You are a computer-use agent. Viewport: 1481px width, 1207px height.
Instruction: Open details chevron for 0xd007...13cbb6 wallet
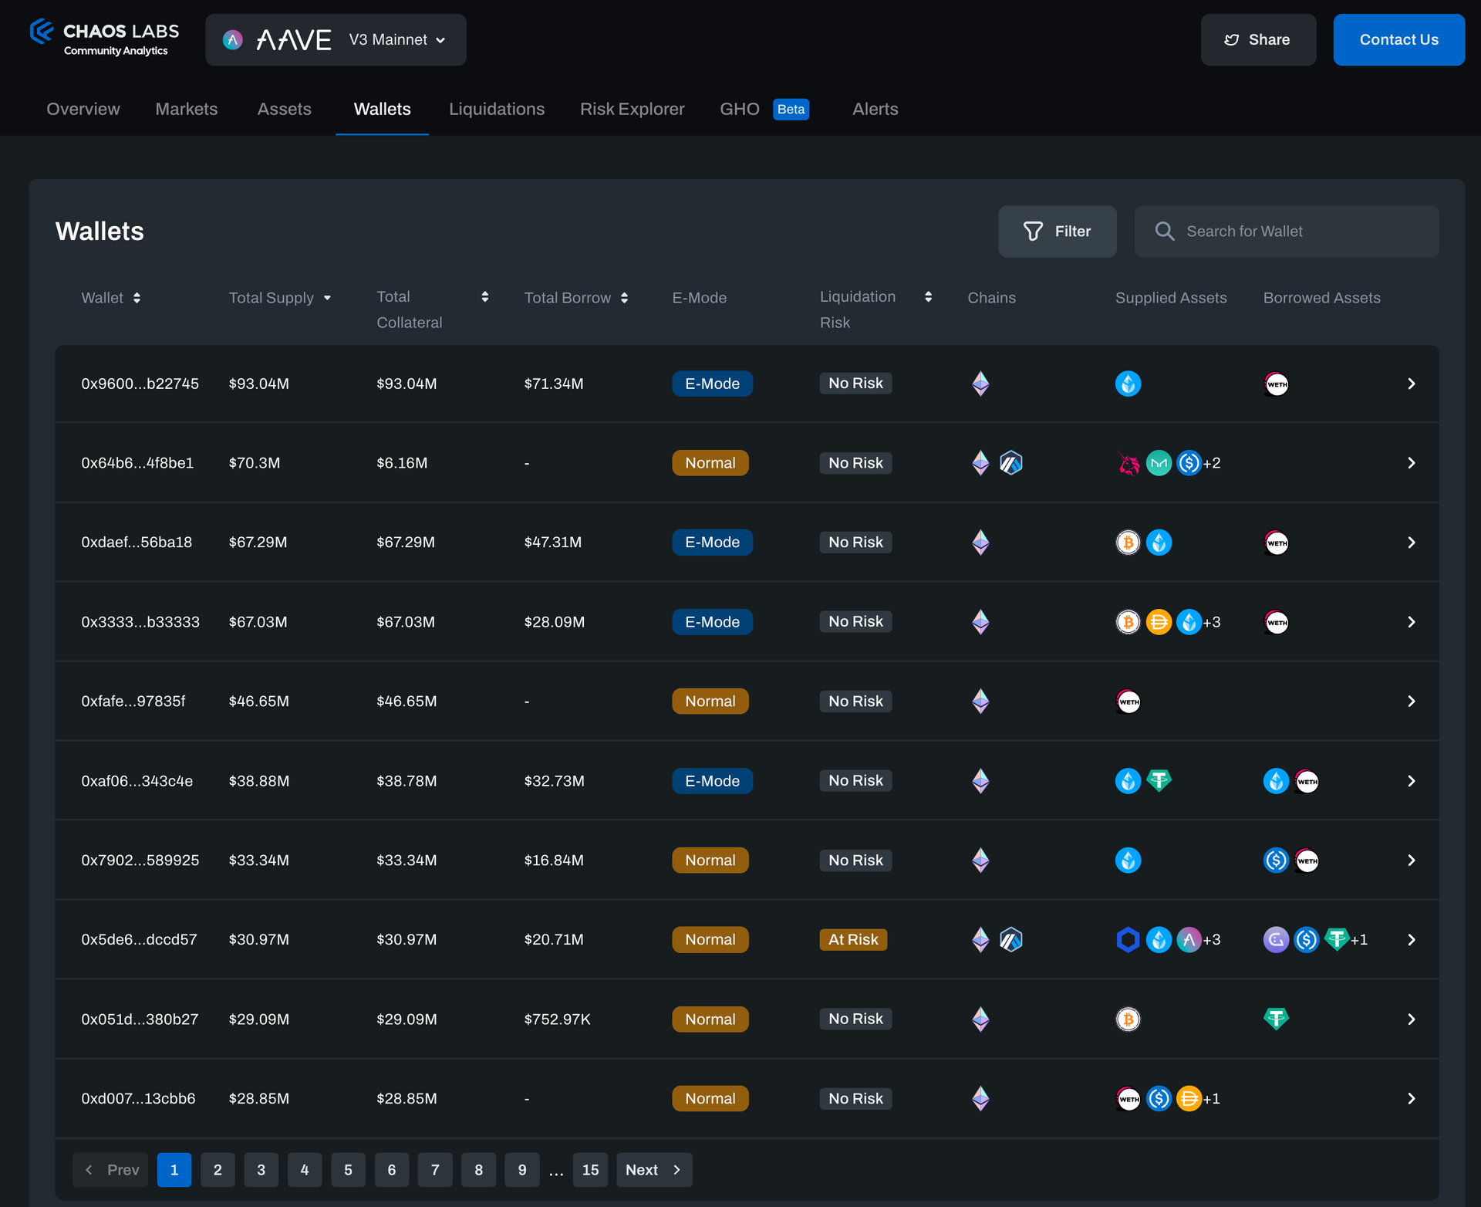point(1411,1099)
